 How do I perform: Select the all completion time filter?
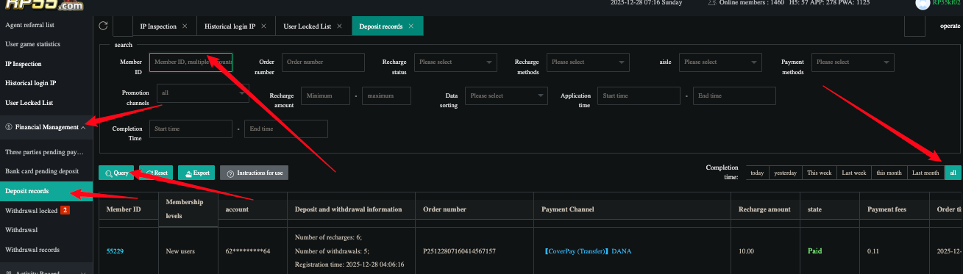[x=953, y=173]
